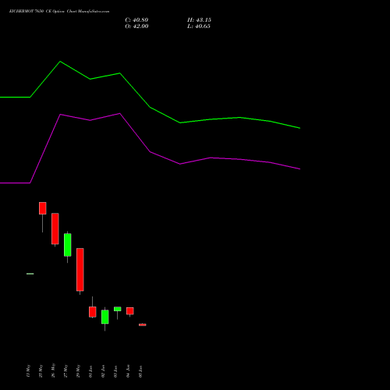Select the tall red candle for 29 May
The height and width of the screenshot is (390, 390).
click(80, 270)
